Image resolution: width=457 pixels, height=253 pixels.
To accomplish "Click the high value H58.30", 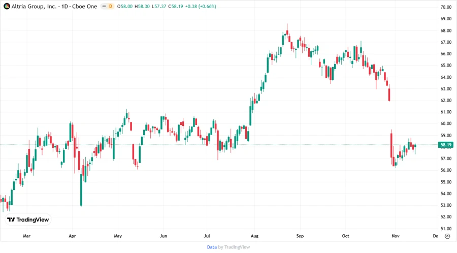I will [x=142, y=7].
